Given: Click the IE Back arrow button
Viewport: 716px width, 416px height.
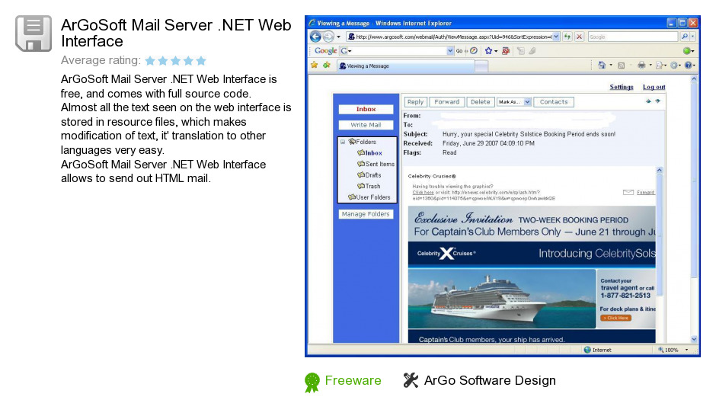Looking at the screenshot, I should pos(315,37).
